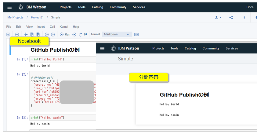Open the Kernel menu

[x=64, y=27]
